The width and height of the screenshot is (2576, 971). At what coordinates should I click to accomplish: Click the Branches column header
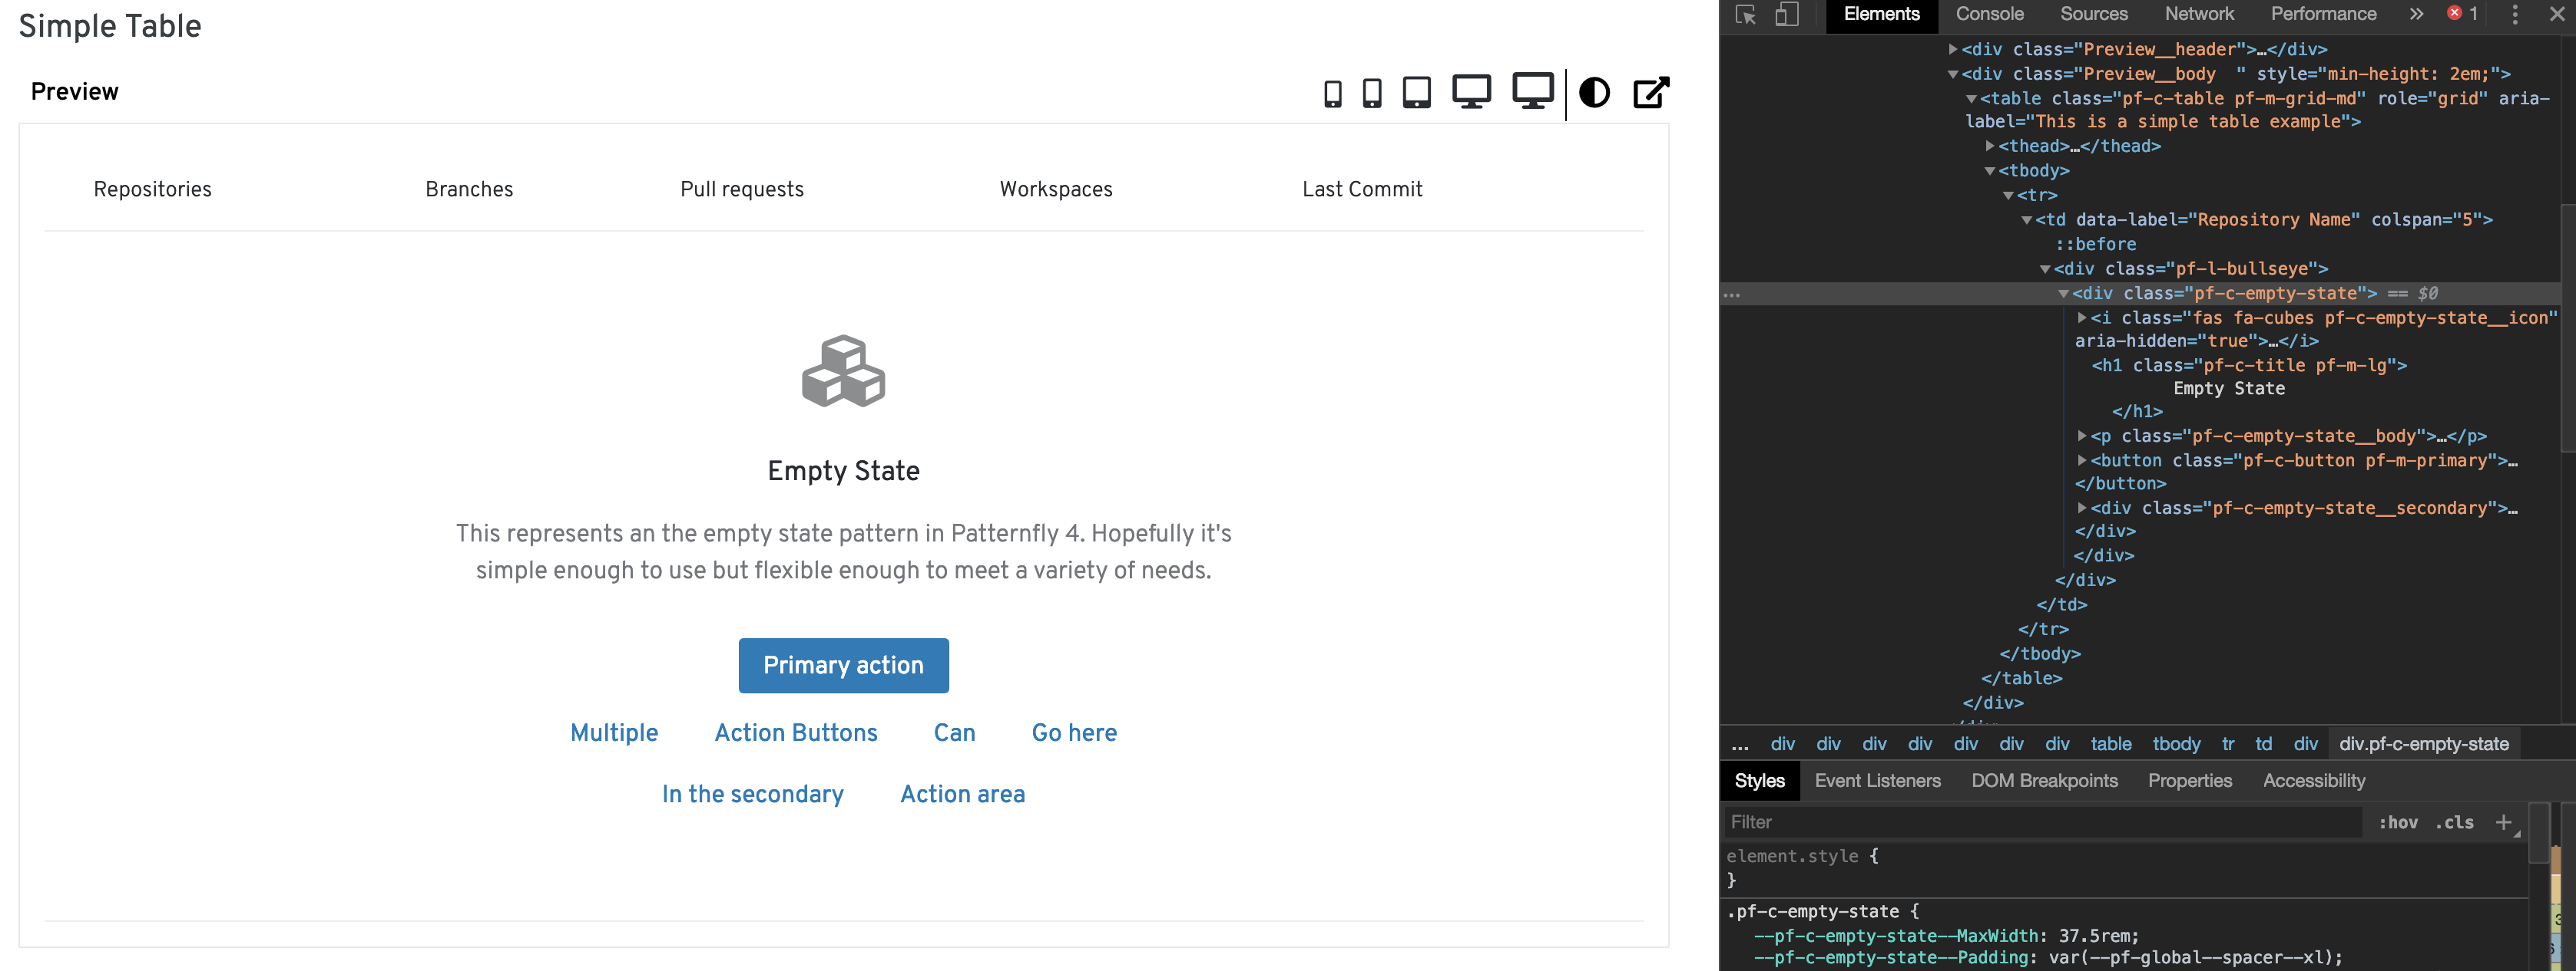(469, 189)
